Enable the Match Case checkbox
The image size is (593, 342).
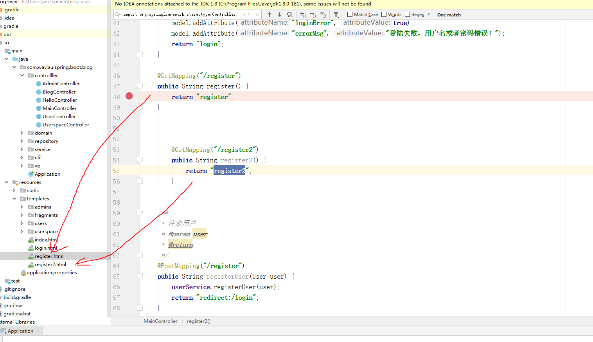pos(350,14)
